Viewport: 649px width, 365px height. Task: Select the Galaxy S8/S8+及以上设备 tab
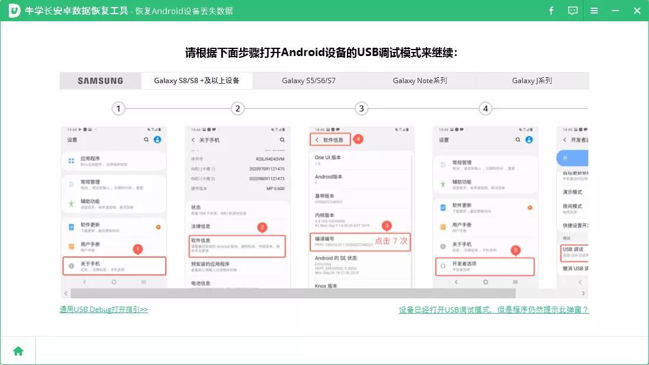[196, 80]
